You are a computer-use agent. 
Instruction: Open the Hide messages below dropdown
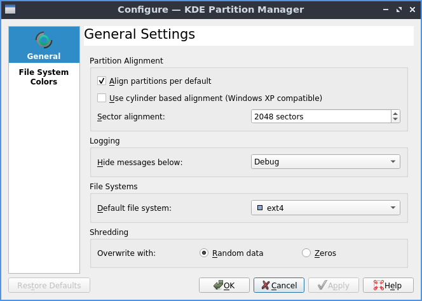[x=325, y=161]
